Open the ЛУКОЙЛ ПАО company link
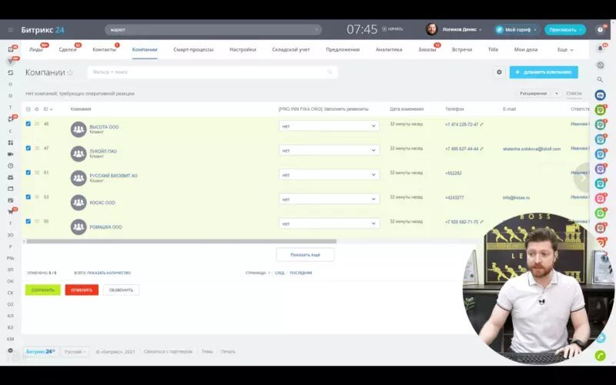The image size is (616, 385). coord(103,151)
